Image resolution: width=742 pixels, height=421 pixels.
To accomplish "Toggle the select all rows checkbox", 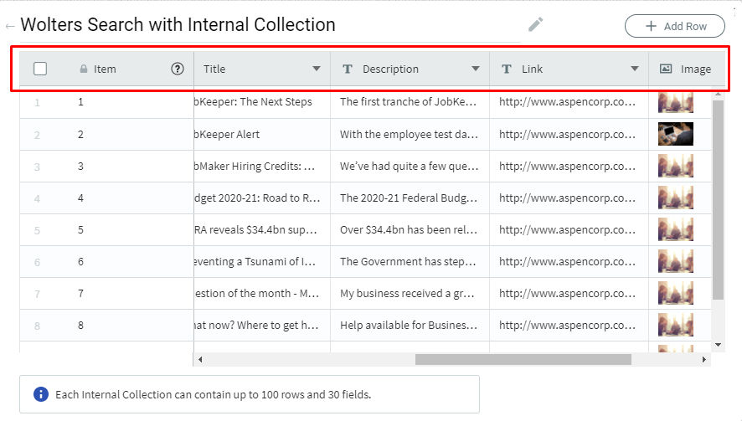I will click(x=40, y=69).
